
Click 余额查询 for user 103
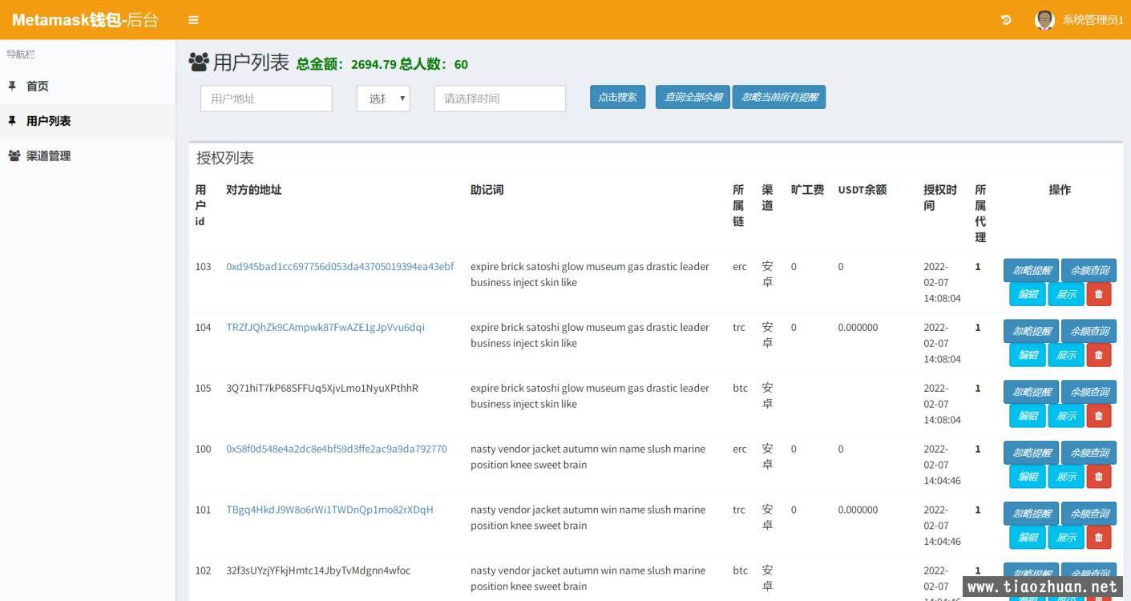pyautogui.click(x=1089, y=270)
